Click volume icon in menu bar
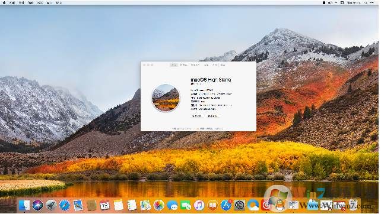This screenshot has height=214, width=381. [x=330, y=3]
